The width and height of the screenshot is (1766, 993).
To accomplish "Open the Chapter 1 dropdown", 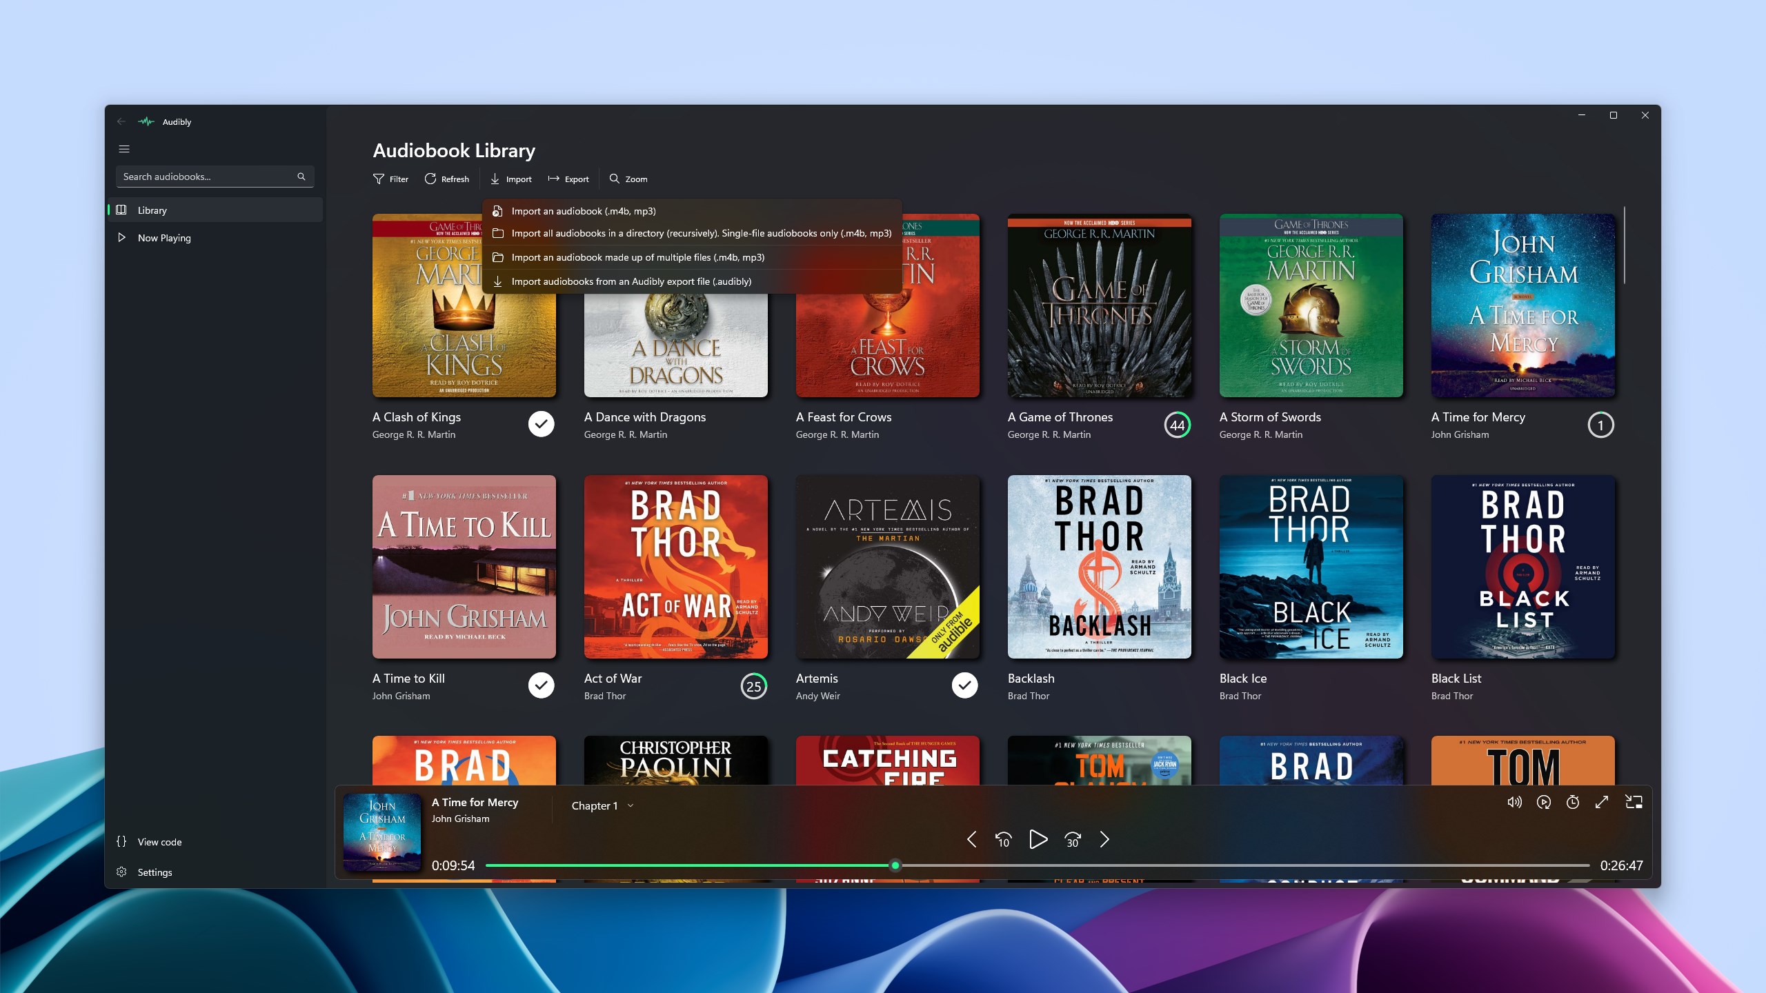I will pos(601,805).
